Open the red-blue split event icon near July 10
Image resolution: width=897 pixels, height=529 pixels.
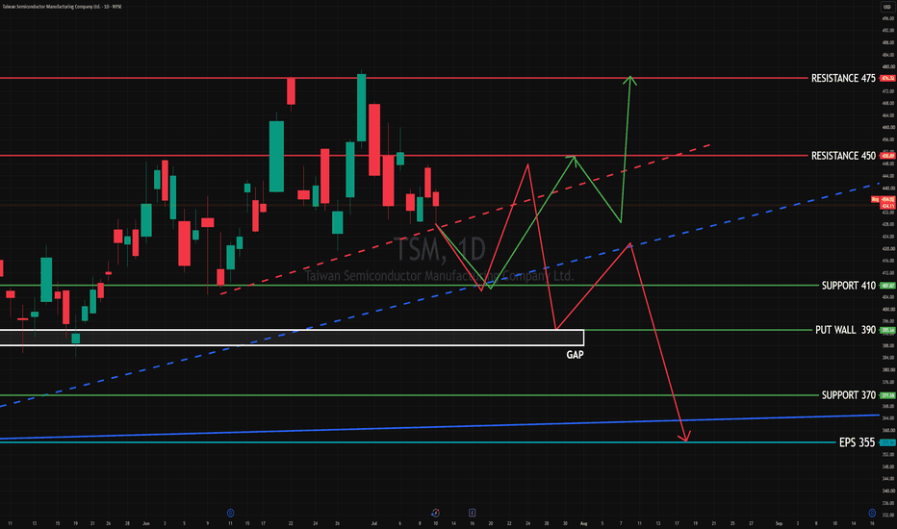[x=435, y=513]
